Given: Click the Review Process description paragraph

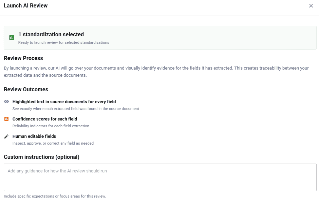Looking at the screenshot, I should (156, 72).
